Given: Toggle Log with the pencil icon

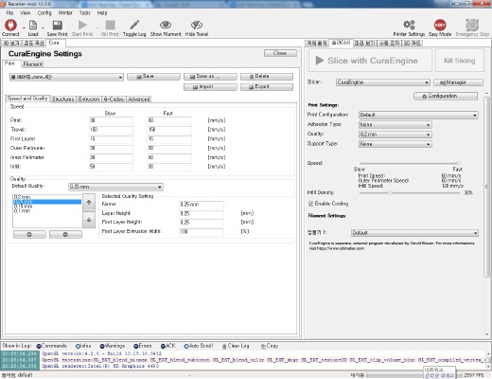Looking at the screenshot, I should coord(134,25).
